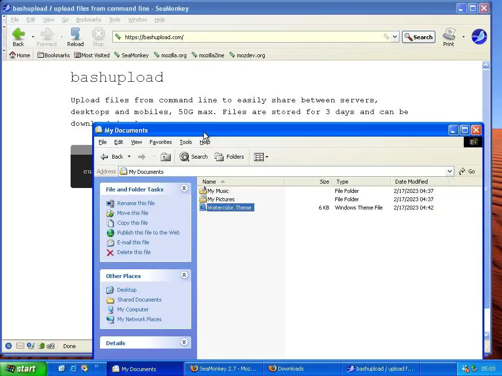Open the ChatZilla icon in SeaMonkey status bar

point(50,346)
